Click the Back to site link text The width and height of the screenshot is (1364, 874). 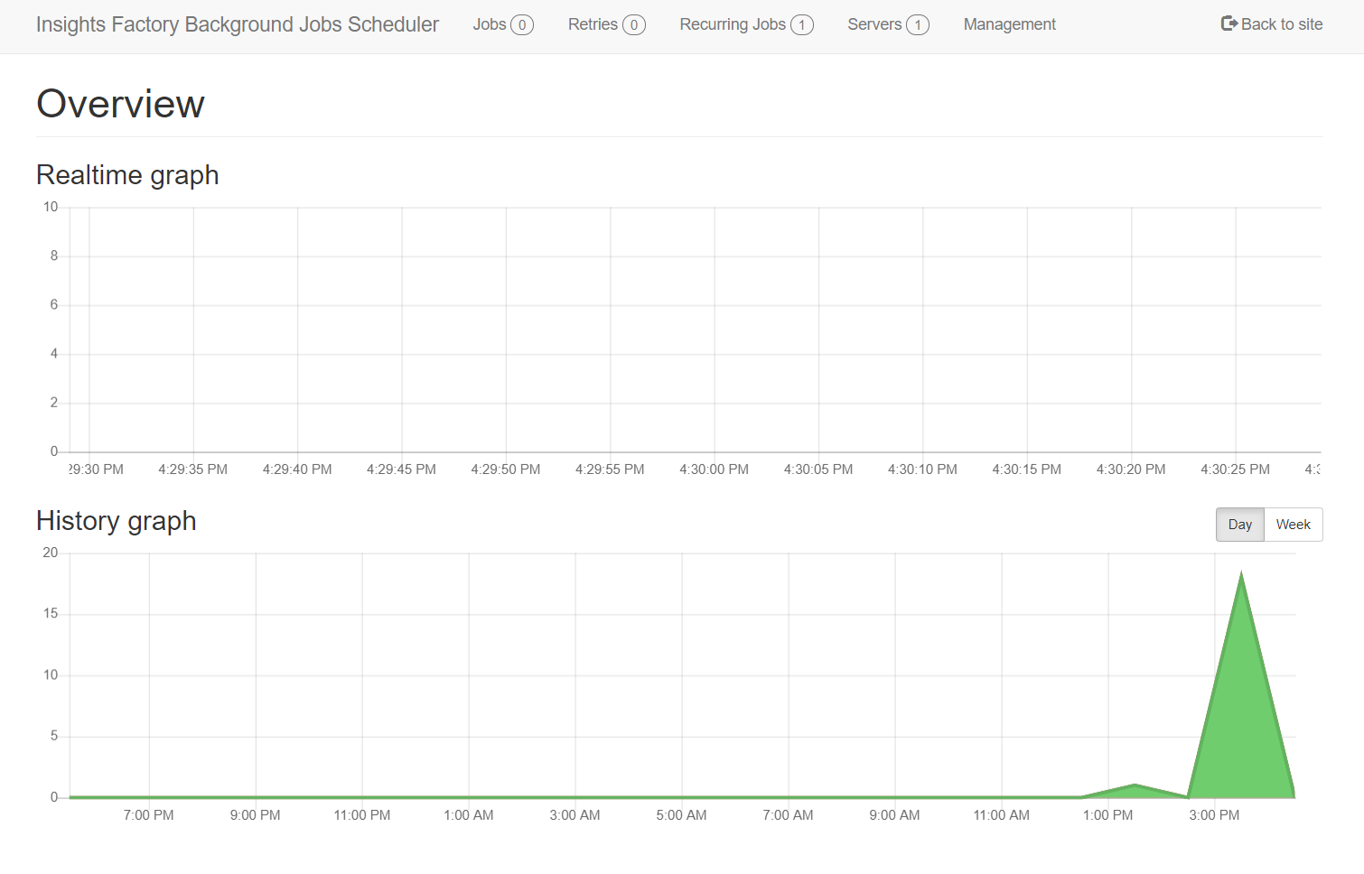point(1281,24)
